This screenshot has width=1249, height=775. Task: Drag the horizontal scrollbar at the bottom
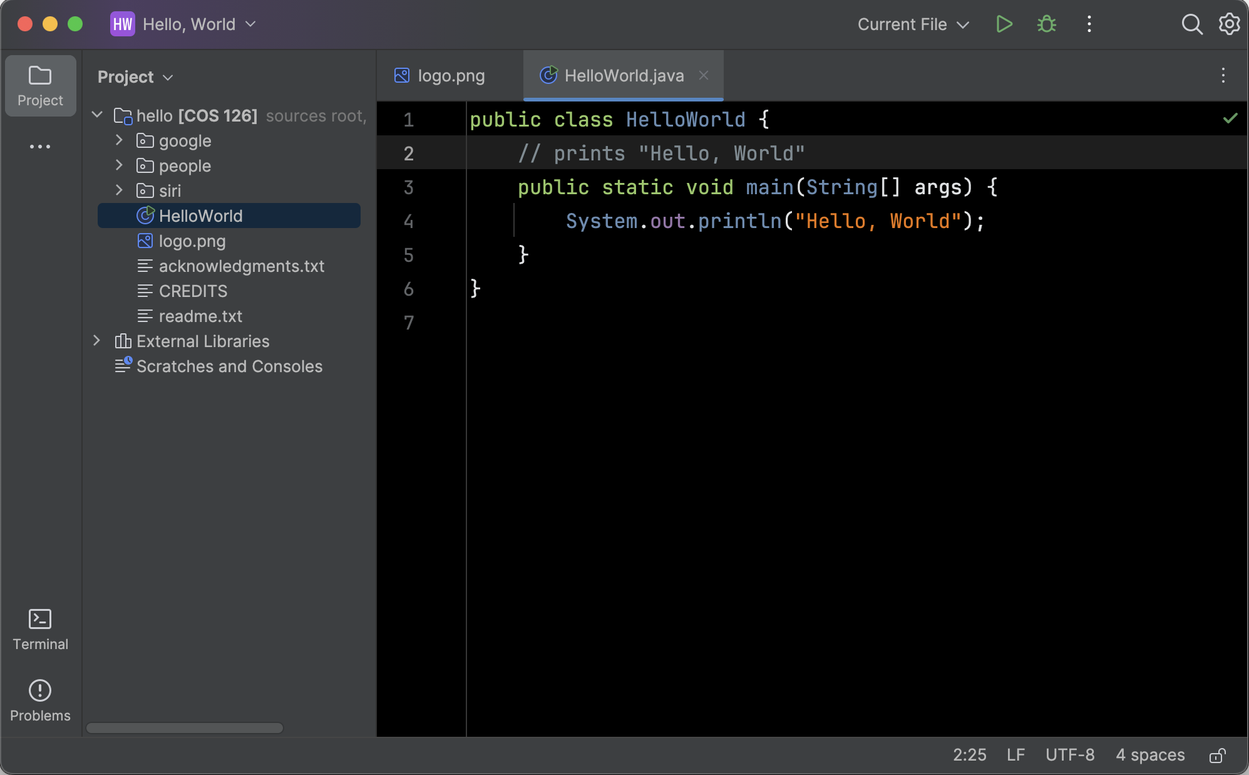184,727
